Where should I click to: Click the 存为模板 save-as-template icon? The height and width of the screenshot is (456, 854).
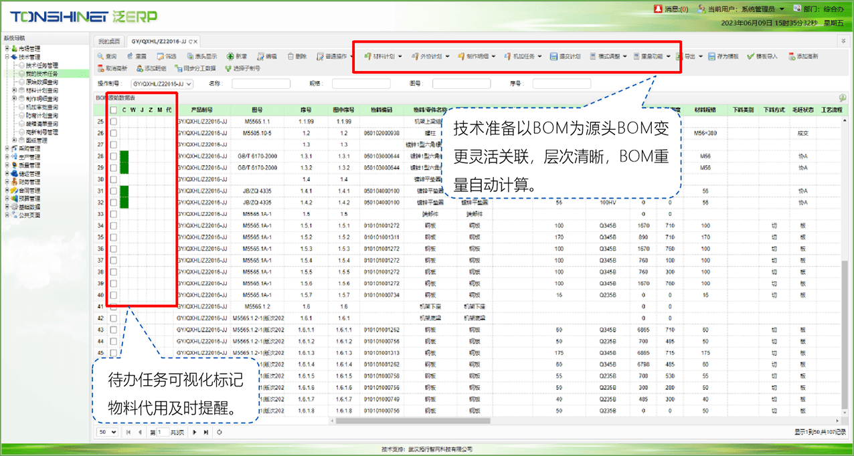(x=713, y=57)
